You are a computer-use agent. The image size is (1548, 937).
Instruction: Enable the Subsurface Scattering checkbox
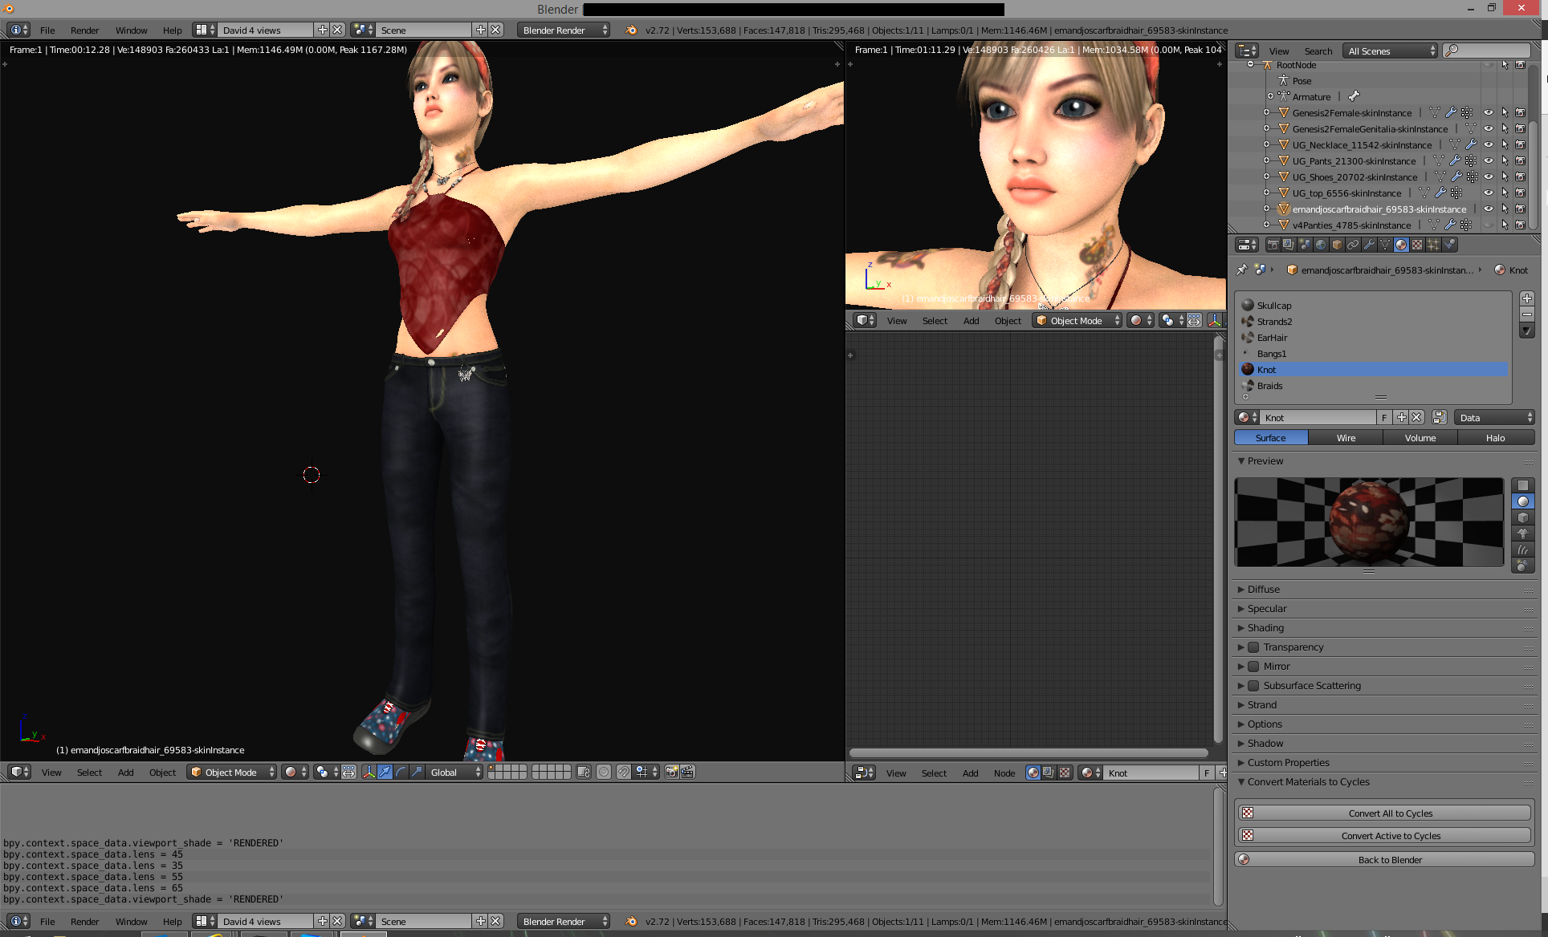(x=1253, y=686)
